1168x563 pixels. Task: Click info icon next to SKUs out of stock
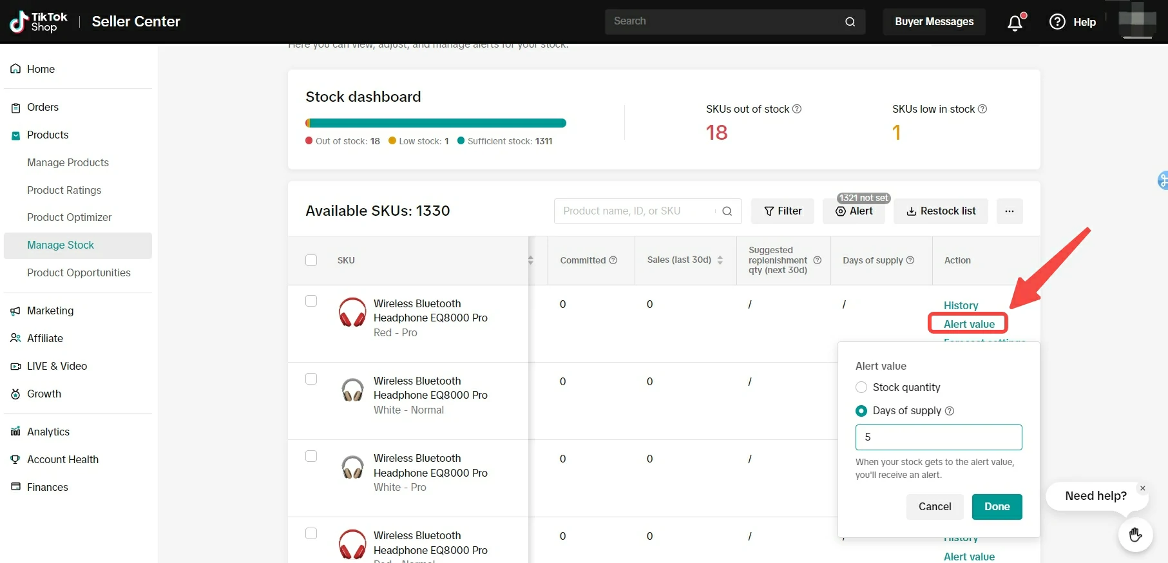tap(797, 109)
